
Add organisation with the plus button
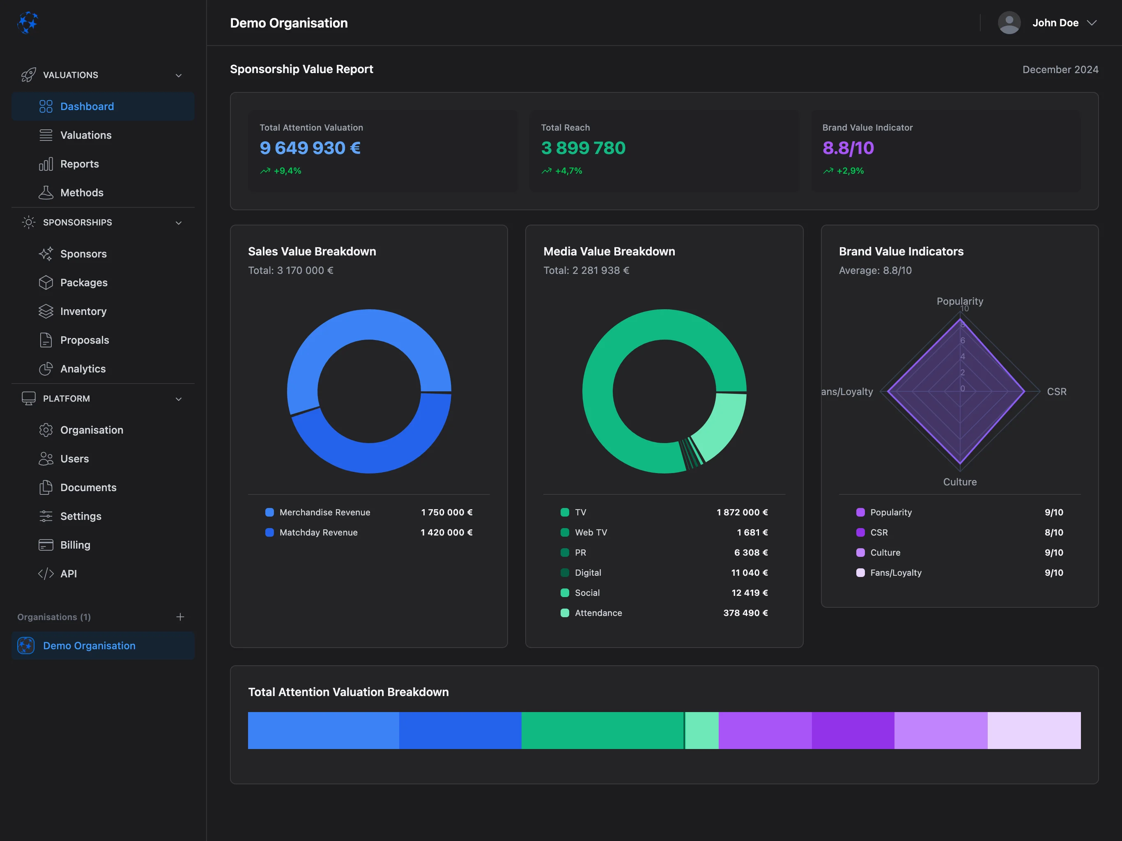click(x=180, y=617)
